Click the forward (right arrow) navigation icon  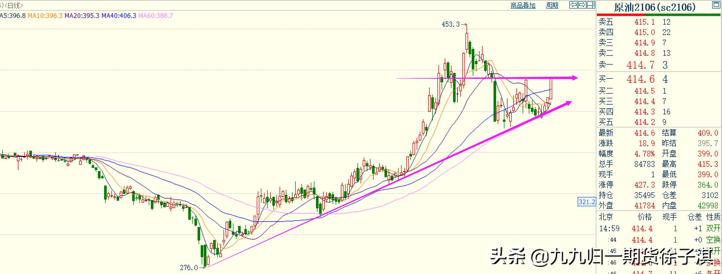(x=582, y=5)
